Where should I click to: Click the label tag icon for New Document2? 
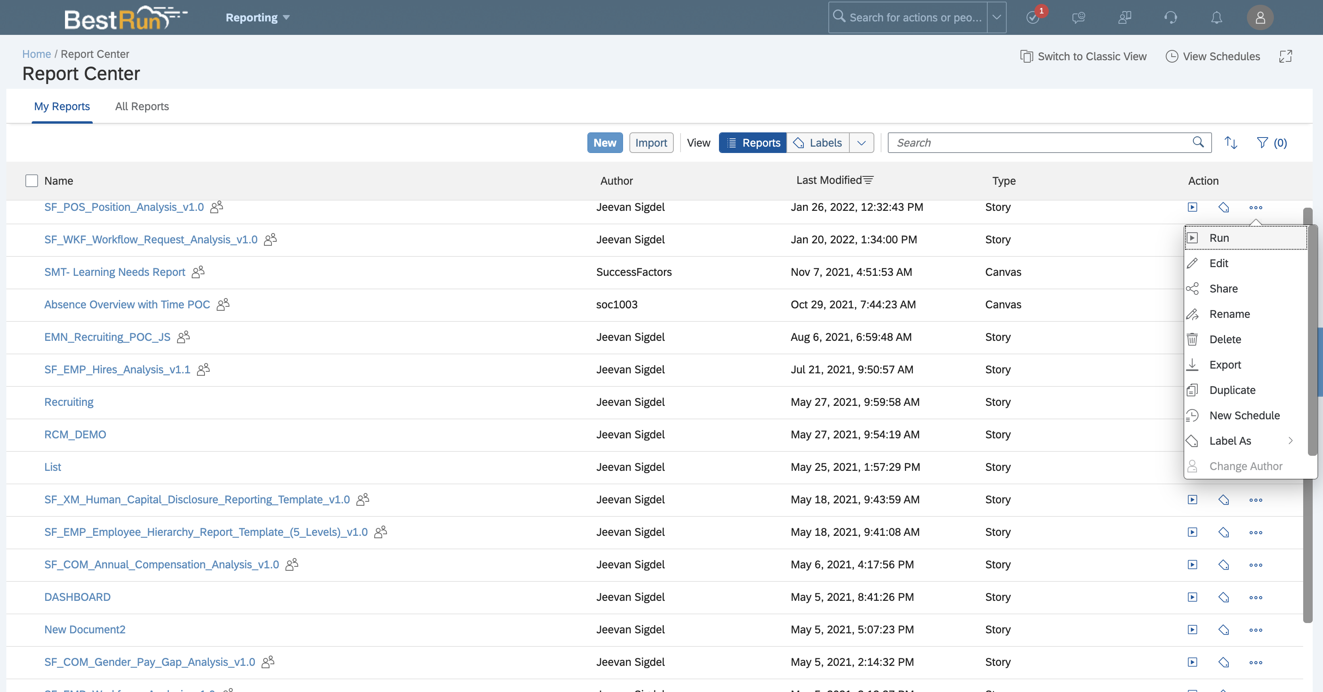pyautogui.click(x=1224, y=629)
